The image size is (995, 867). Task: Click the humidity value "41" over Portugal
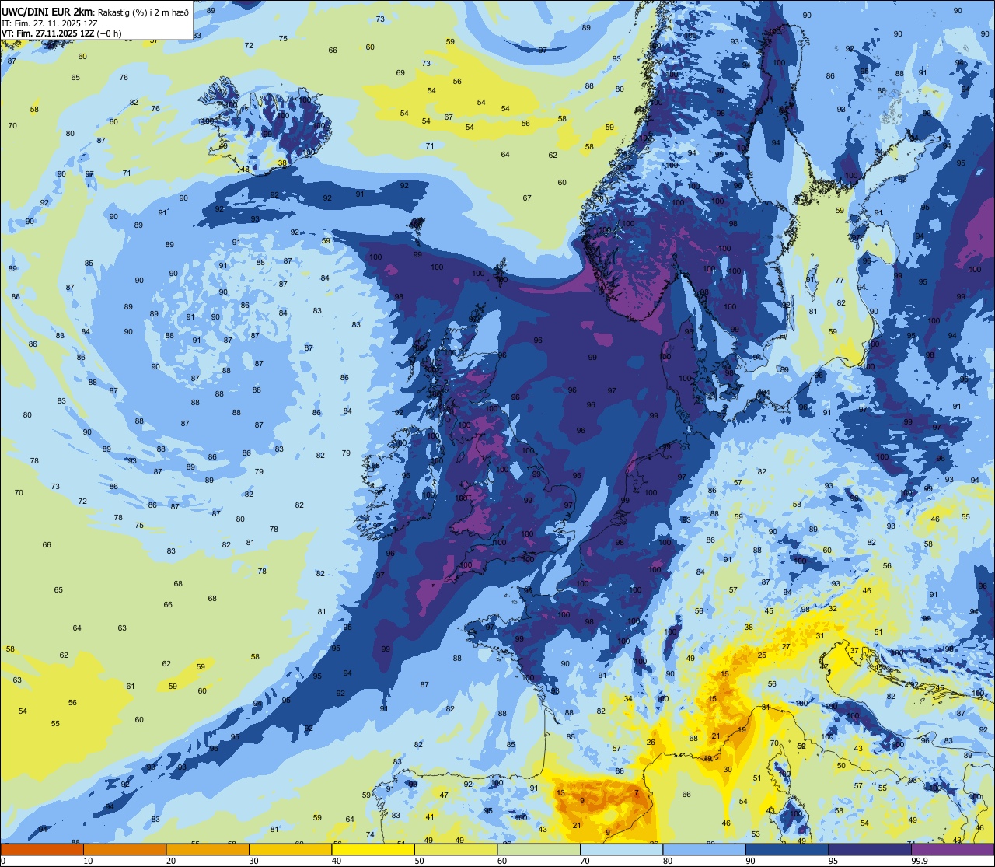tap(429, 817)
